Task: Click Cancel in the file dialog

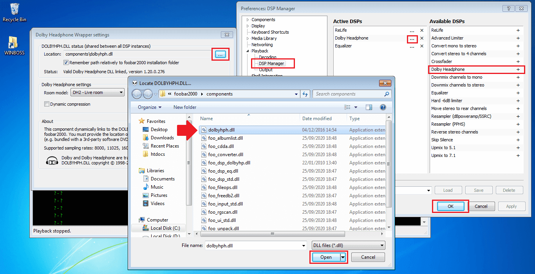Action: 368,257
